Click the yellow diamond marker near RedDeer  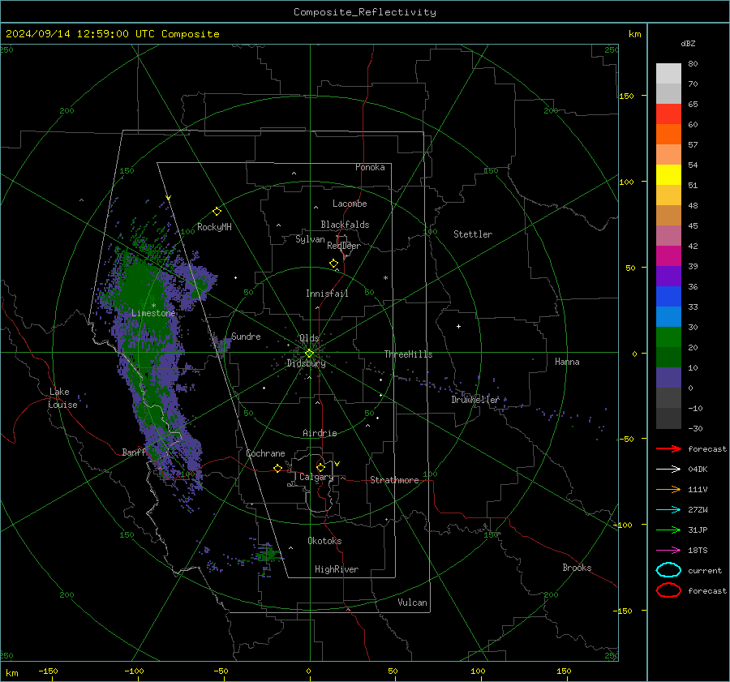pos(333,264)
